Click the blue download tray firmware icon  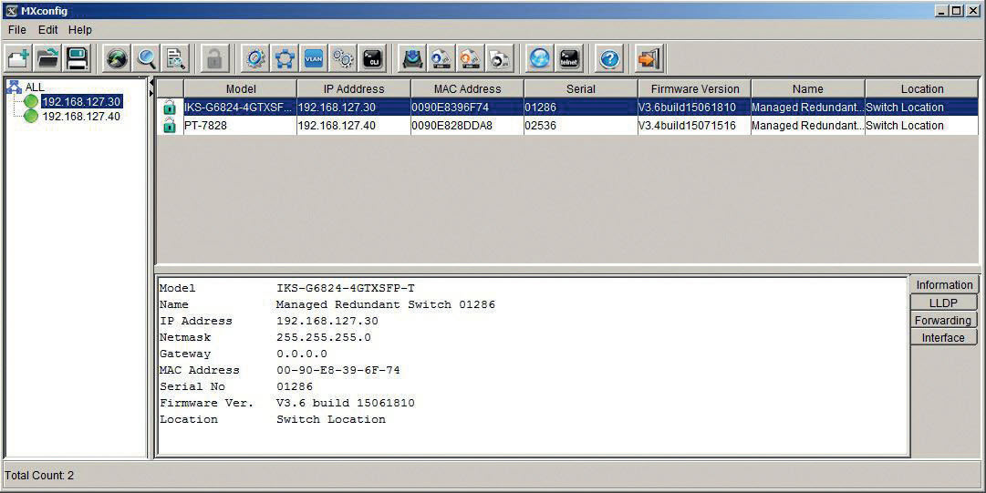pyautogui.click(x=412, y=59)
